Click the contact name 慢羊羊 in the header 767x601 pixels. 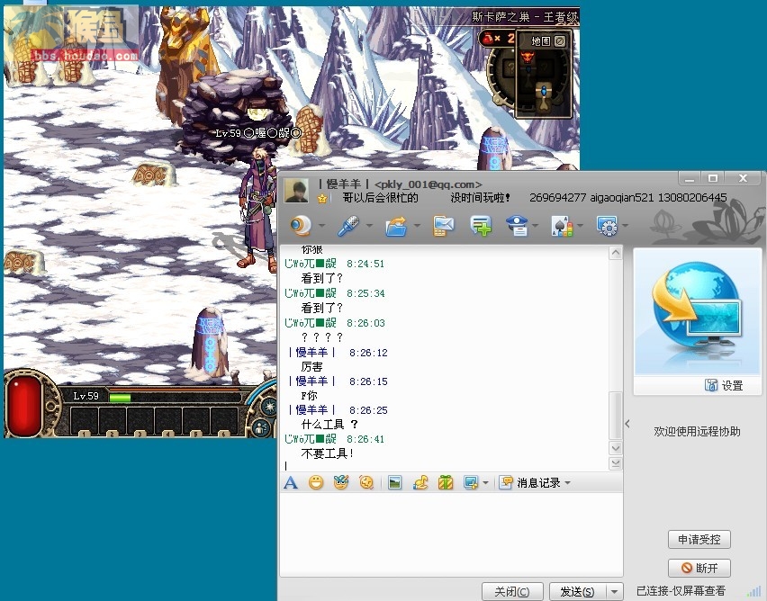343,184
